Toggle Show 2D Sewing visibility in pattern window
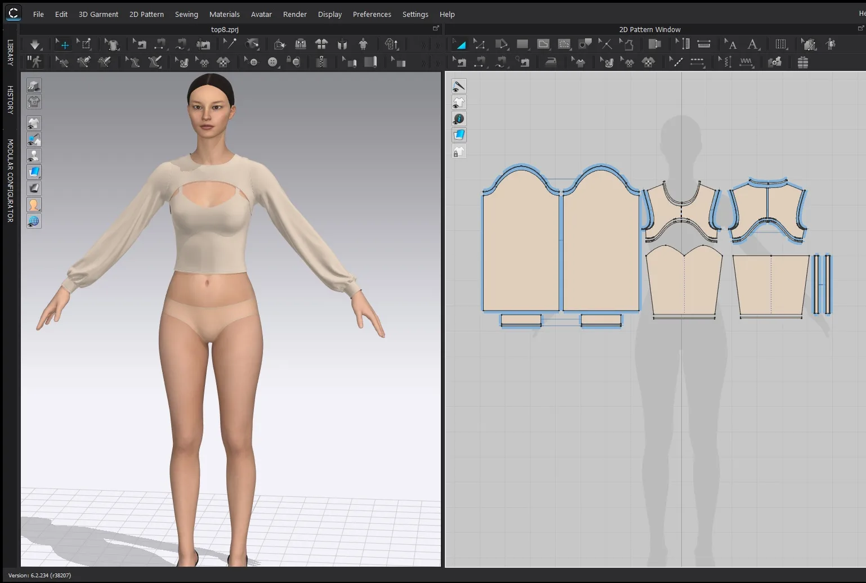The height and width of the screenshot is (583, 866). (459, 86)
